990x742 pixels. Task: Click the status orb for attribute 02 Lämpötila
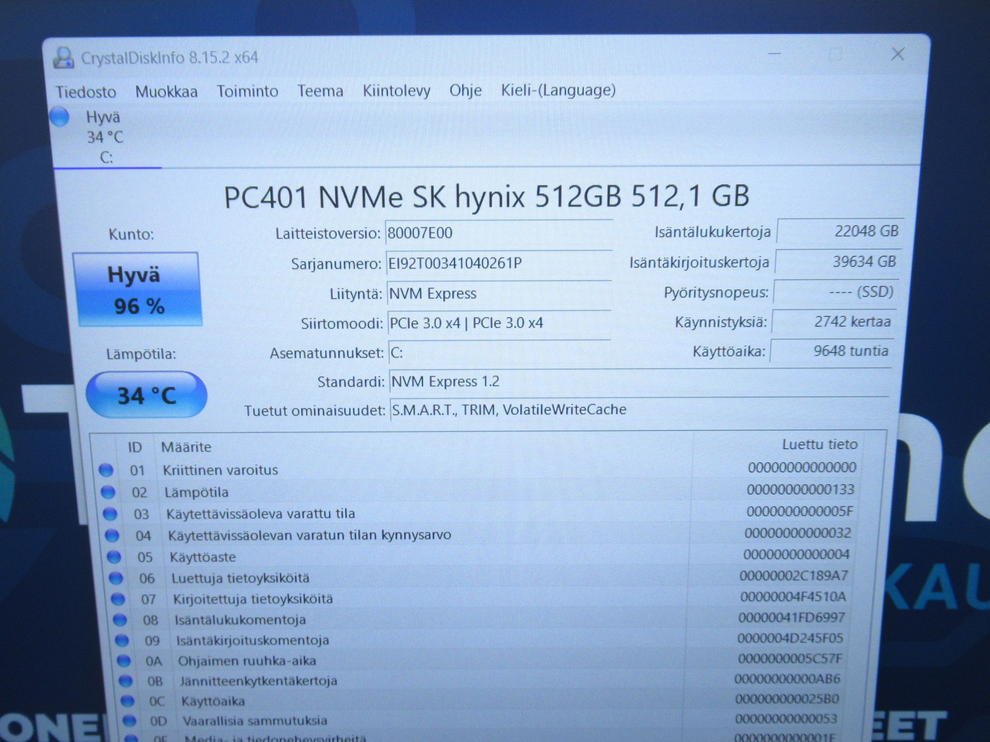click(108, 492)
